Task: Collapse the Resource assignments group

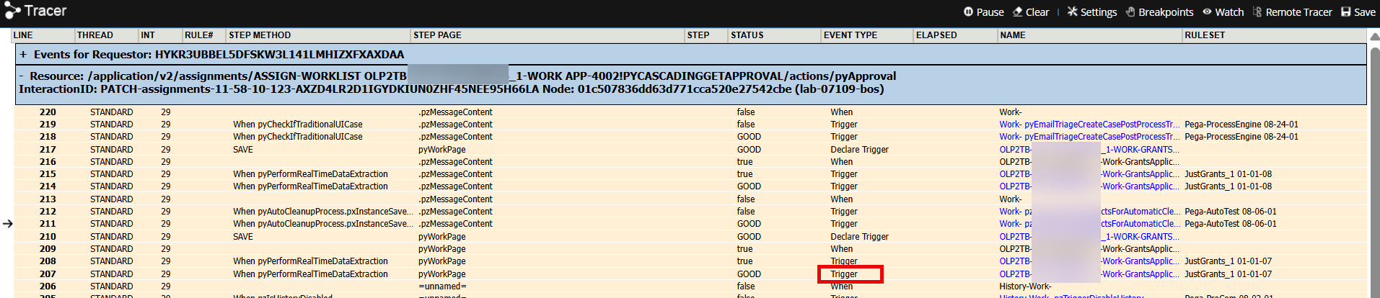Action: 22,76
